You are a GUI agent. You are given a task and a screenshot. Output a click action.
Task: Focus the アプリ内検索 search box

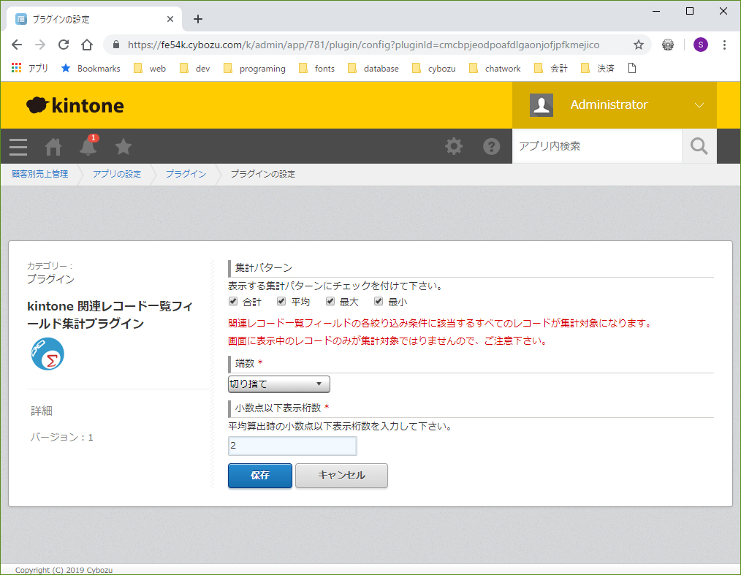click(597, 146)
